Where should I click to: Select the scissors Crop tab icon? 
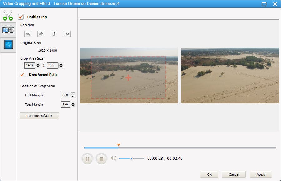coord(8,15)
